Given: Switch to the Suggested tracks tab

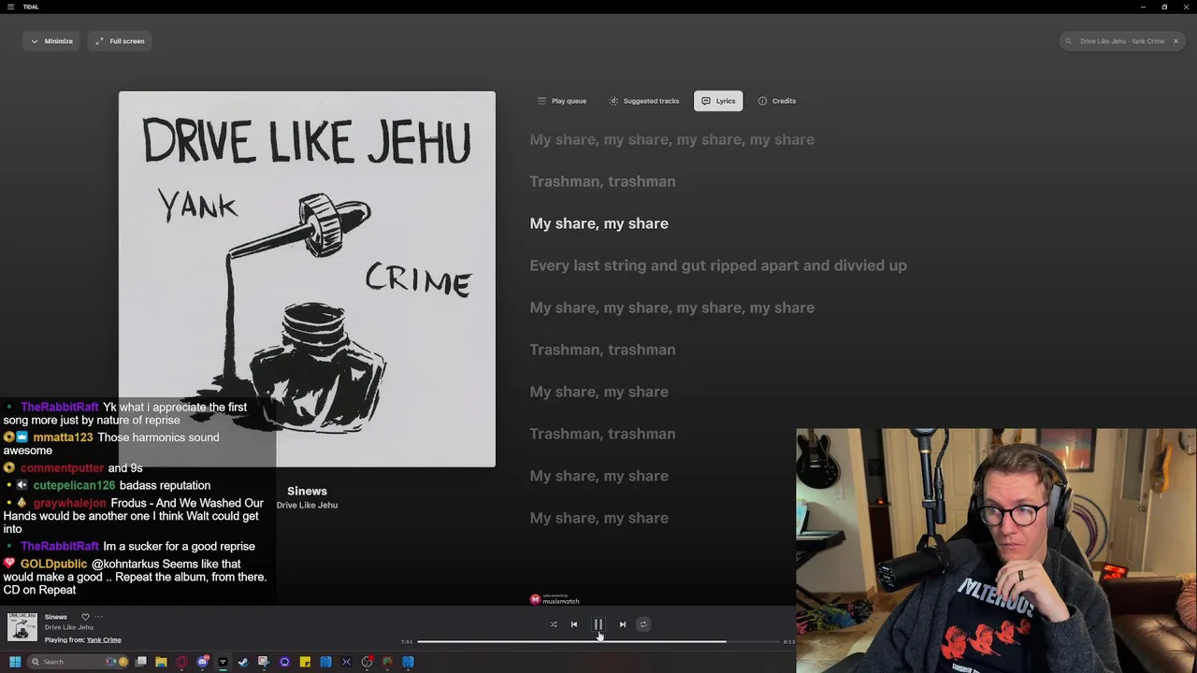Looking at the screenshot, I should point(644,101).
